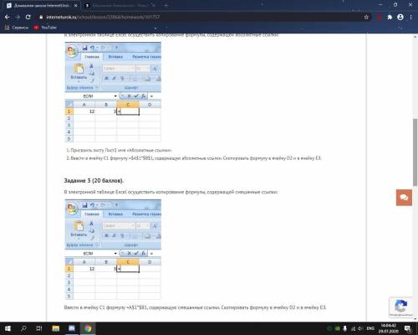Image resolution: width=418 pixels, height=335 pixels.
Task: Click the page's vertical scrollbar thumb
Action: coord(415,152)
